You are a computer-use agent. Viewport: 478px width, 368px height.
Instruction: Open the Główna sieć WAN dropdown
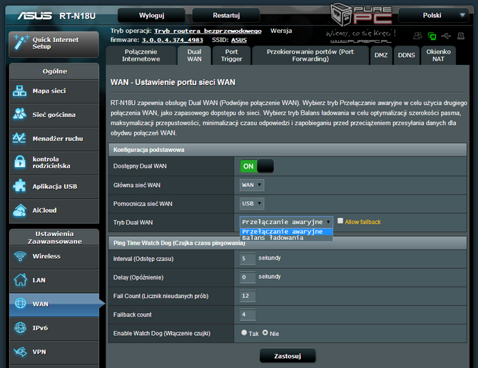click(x=252, y=185)
